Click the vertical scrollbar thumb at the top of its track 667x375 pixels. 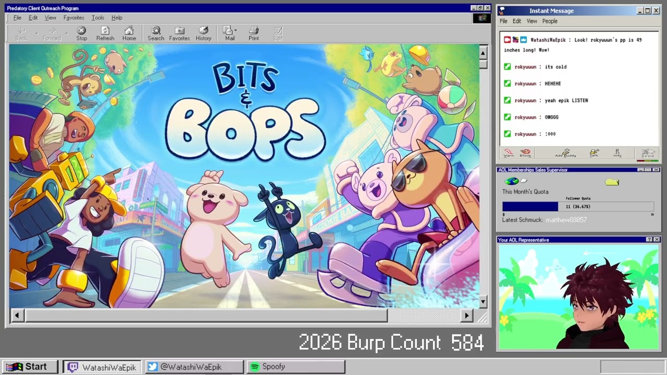pos(483,64)
